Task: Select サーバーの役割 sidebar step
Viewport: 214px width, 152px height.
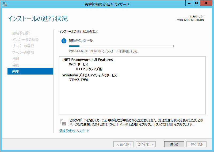Action: [23, 52]
